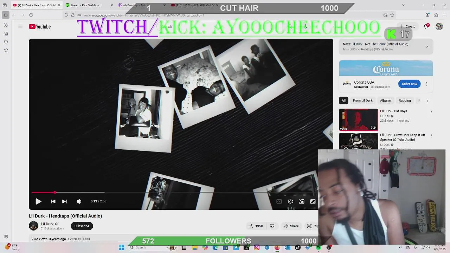
Task: Select the Rapping filter chip
Action: tap(405, 100)
